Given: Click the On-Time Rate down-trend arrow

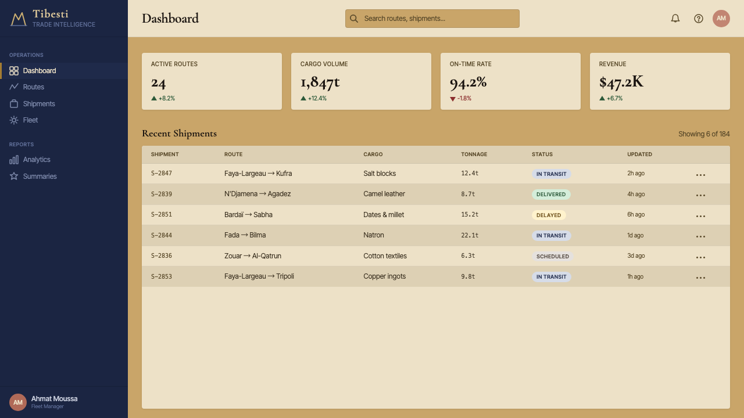Looking at the screenshot, I should click(x=453, y=99).
